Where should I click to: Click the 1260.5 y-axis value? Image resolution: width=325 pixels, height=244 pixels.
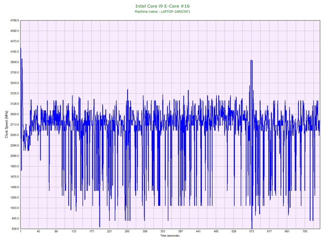[14, 197]
